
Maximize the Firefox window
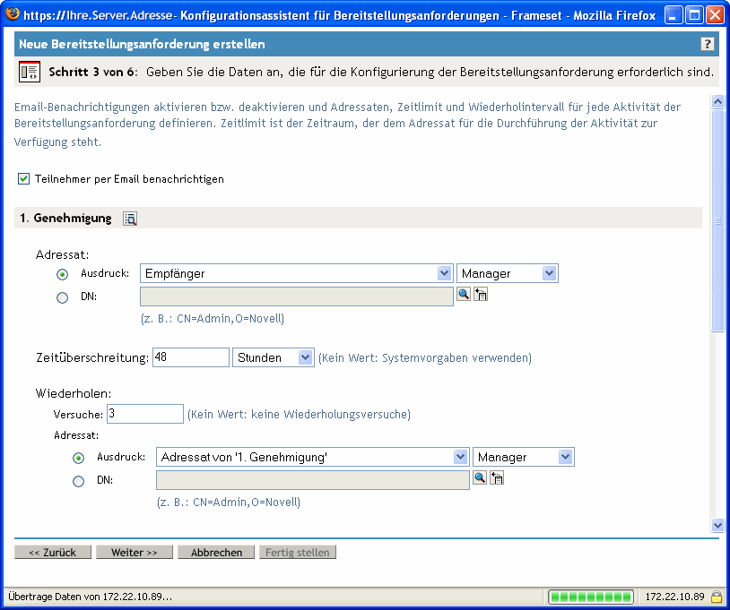[694, 15]
